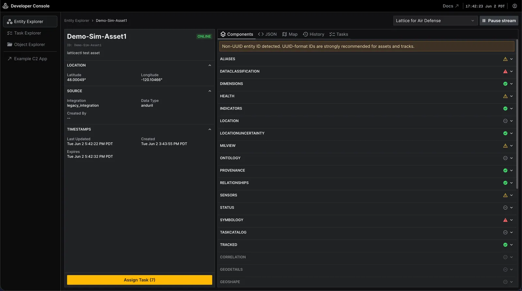Click the Object Explorer folder icon

(x=10, y=44)
